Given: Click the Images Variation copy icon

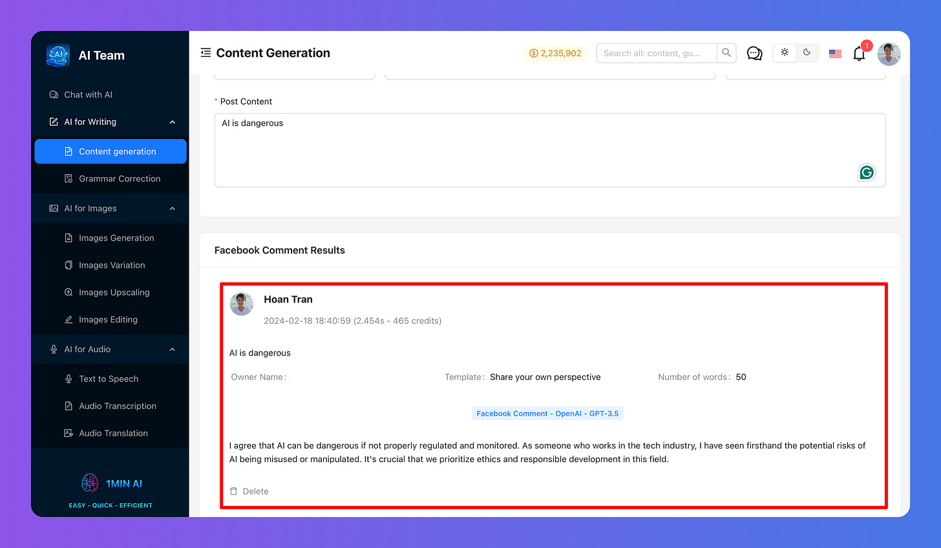Looking at the screenshot, I should [x=69, y=265].
